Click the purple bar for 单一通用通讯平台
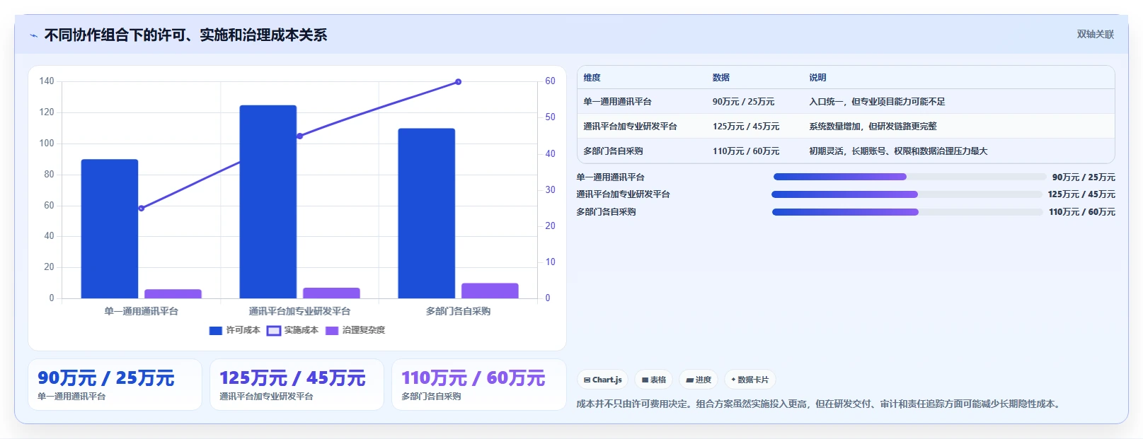This screenshot has width=1143, height=439. click(173, 293)
